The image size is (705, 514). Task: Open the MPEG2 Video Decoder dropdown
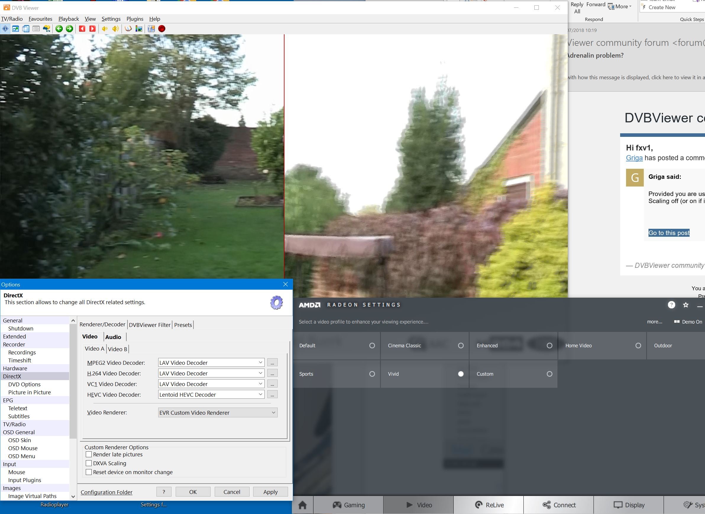coord(260,362)
